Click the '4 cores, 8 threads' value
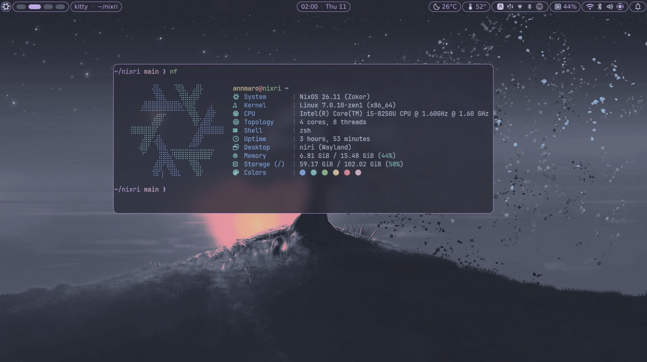Image resolution: width=647 pixels, height=362 pixels. point(333,122)
